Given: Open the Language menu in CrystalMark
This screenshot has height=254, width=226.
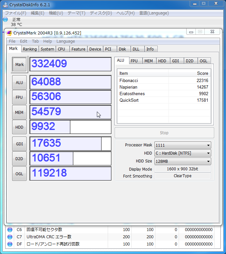Looking at the screenshot, I should 66,41.
